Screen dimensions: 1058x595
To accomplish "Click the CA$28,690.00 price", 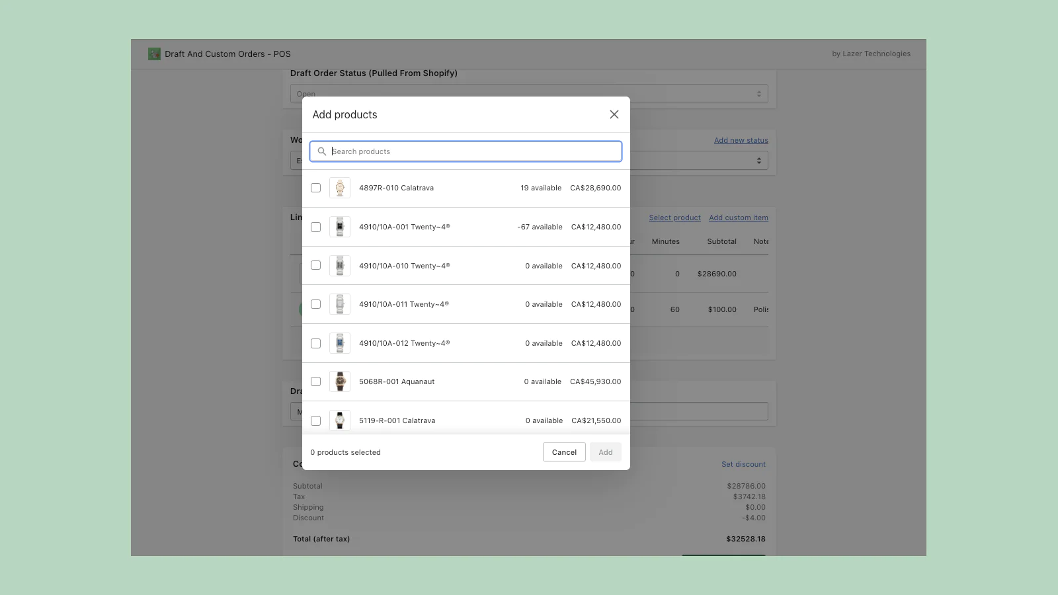I will (x=596, y=188).
